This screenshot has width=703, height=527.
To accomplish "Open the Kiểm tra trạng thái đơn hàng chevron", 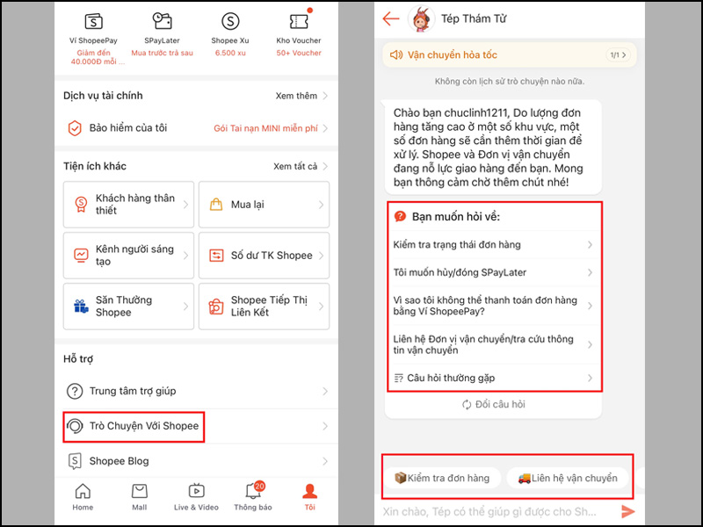I will pyautogui.click(x=590, y=245).
